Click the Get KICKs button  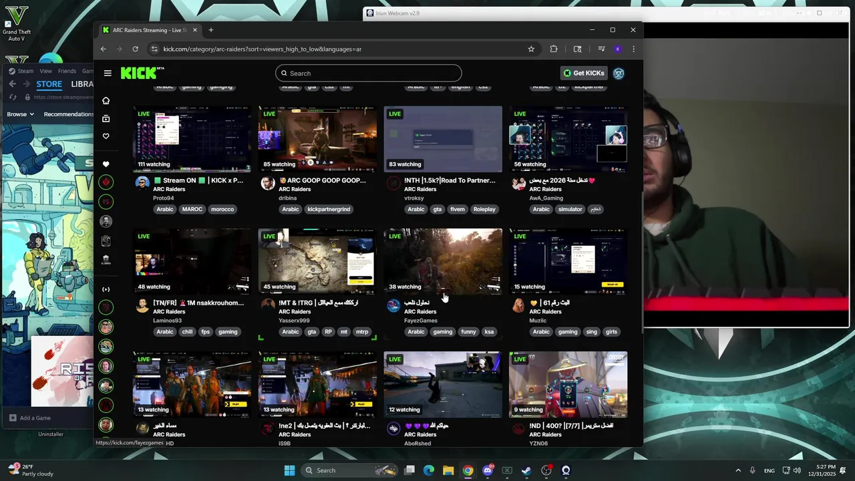click(x=584, y=73)
